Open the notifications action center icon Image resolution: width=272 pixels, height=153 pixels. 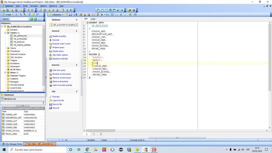(266, 150)
